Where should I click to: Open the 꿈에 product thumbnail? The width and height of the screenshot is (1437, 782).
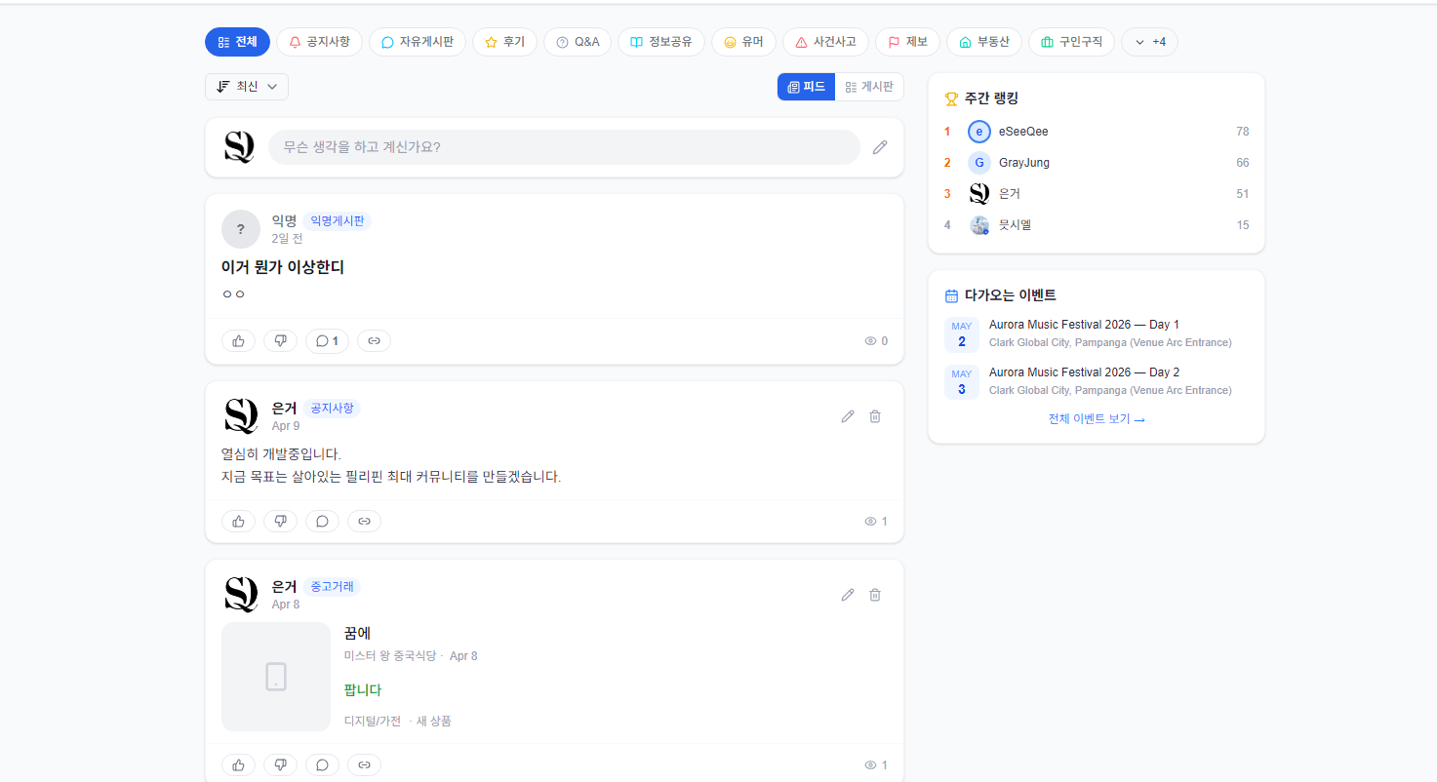pyautogui.click(x=276, y=677)
